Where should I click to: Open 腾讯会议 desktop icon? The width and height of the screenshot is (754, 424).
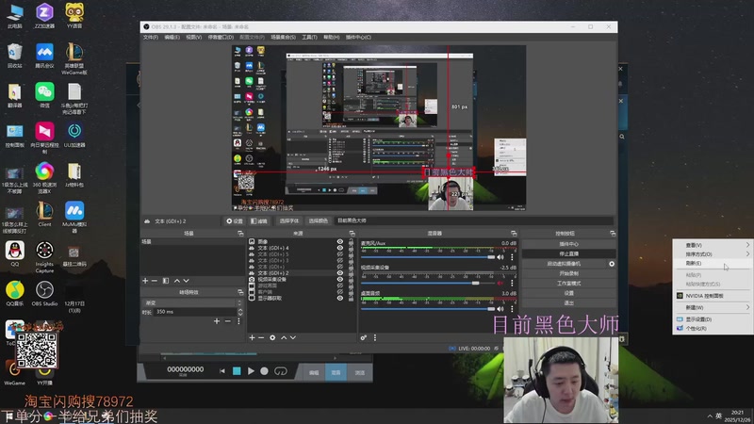coord(44,56)
